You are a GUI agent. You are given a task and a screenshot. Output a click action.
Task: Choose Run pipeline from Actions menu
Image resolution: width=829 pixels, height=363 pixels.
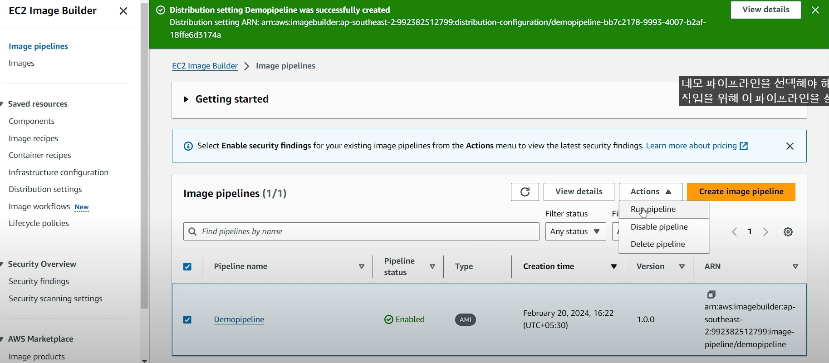tap(664, 210)
